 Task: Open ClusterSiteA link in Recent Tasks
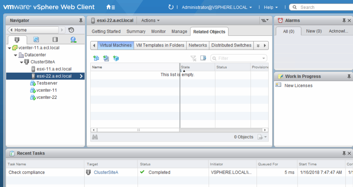click(x=106, y=172)
